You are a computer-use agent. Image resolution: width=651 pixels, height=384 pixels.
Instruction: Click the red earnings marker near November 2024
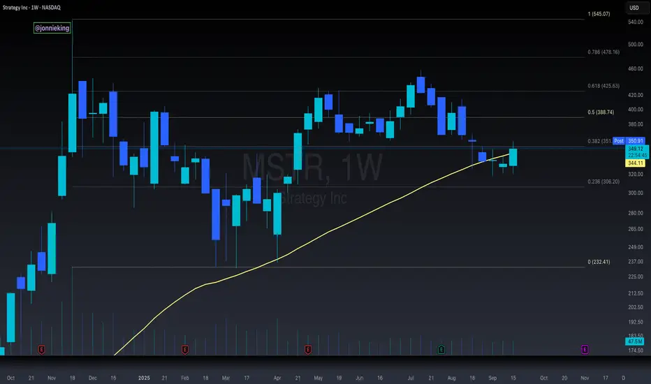41,350
